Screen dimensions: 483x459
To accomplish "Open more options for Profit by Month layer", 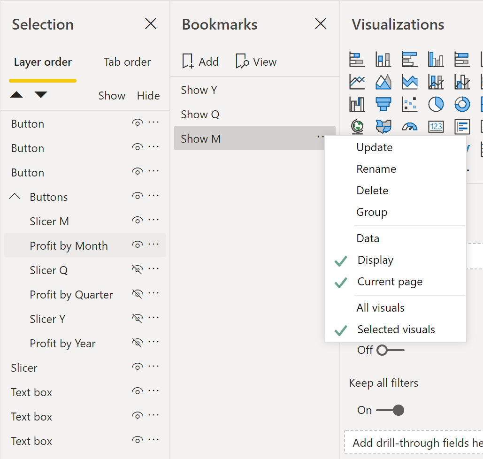I will click(x=153, y=245).
